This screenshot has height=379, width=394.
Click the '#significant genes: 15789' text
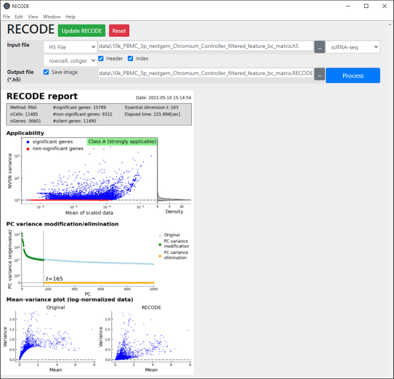(79, 107)
